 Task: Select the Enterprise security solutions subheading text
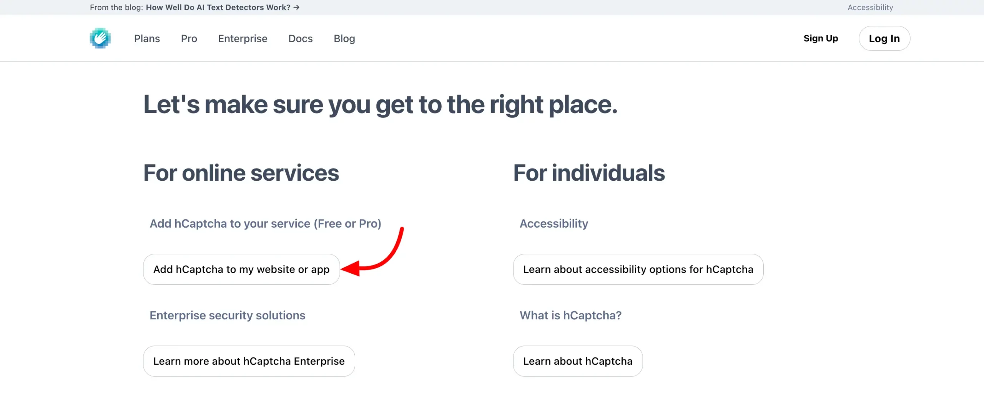[x=227, y=315]
